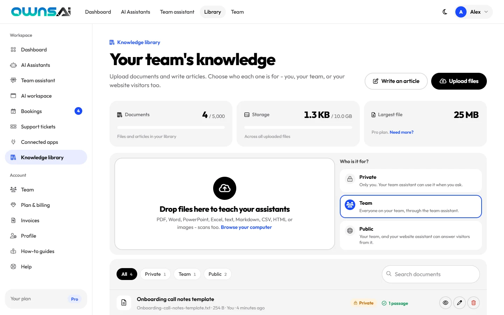Click the Plan & billing diamond icon

(13, 205)
